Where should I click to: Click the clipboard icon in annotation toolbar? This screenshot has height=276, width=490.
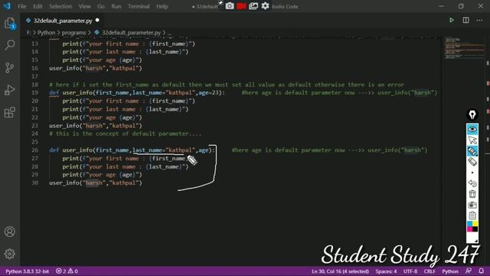[x=472, y=215]
